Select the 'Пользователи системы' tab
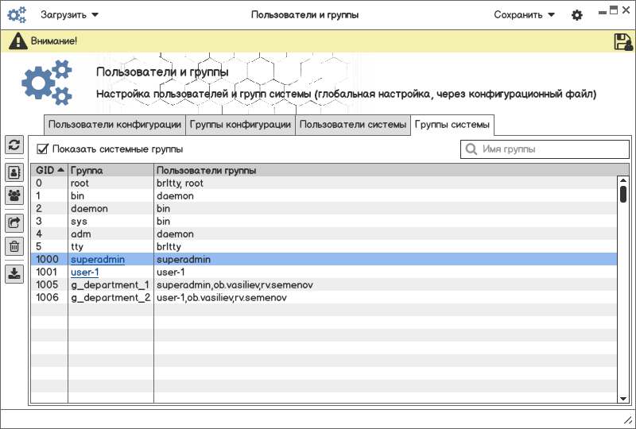The width and height of the screenshot is (636, 429). click(353, 125)
